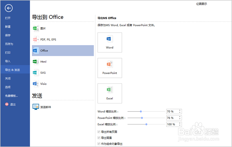Increase Excel 缩放比例 with the up arrow
Viewport: 232px width, 147px height.
[180, 123]
